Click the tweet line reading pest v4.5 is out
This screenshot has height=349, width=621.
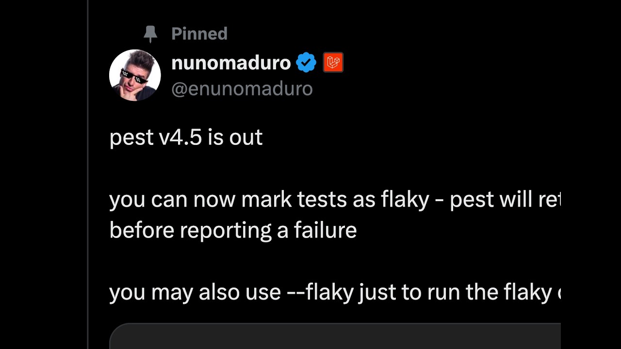click(x=186, y=137)
